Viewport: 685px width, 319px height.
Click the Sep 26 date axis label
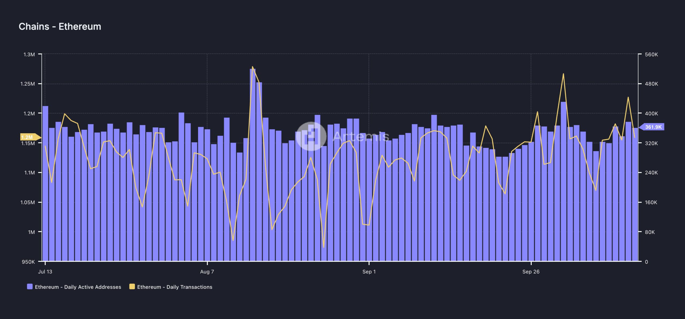[531, 271]
